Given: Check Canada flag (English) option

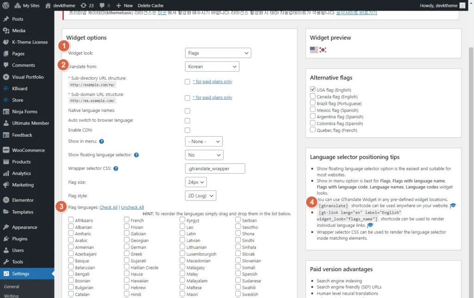Looking at the screenshot, I should 312,96.
